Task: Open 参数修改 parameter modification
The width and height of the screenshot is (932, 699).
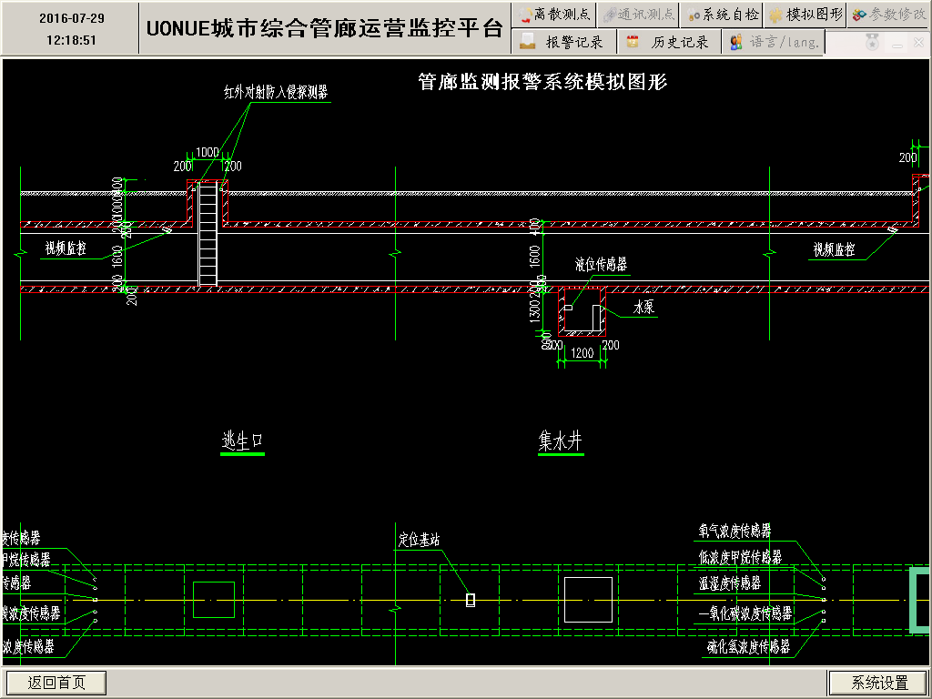Action: pos(888,15)
